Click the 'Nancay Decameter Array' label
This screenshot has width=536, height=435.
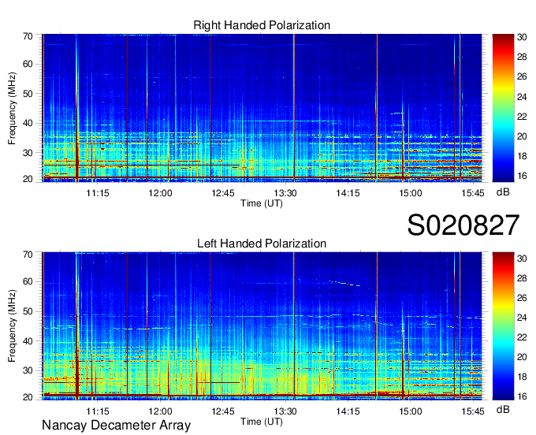click(116, 426)
